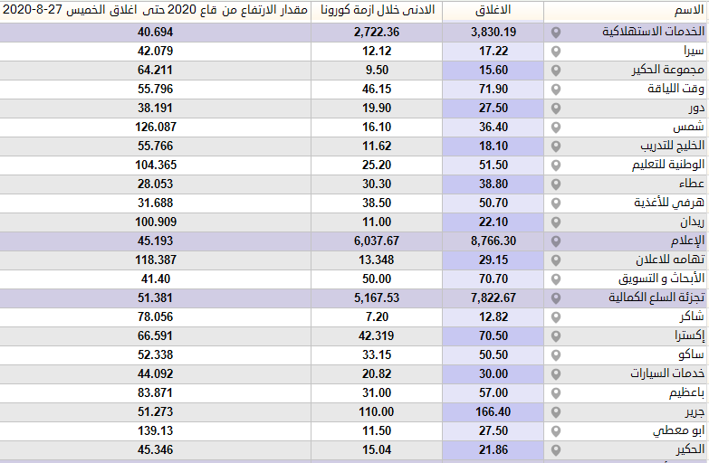Click the pin icon beside ريدان
This screenshot has width=709, height=463.
point(556,222)
